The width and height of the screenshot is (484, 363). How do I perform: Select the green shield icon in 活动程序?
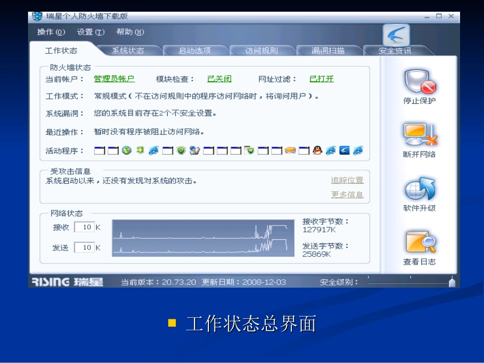point(181,151)
